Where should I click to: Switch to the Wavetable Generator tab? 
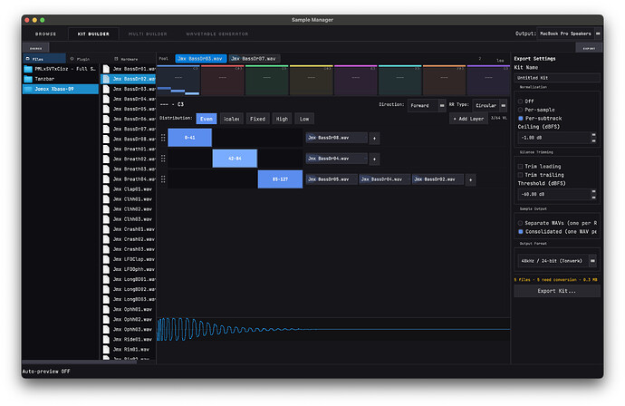point(217,34)
